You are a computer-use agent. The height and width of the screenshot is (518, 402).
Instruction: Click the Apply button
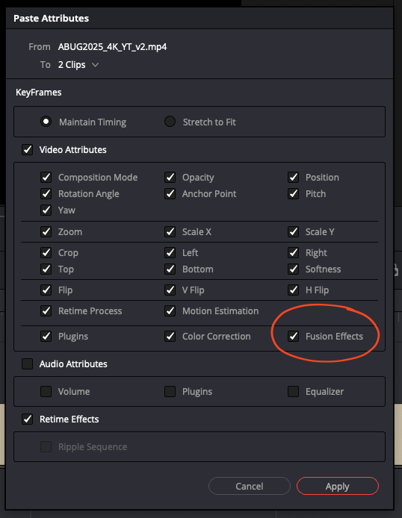[338, 486]
